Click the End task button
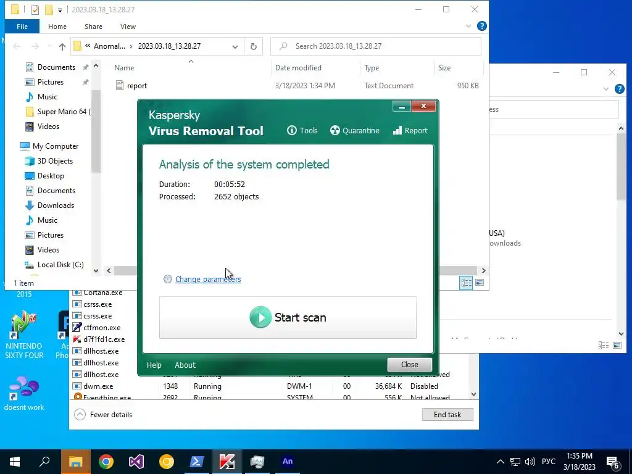 (x=447, y=415)
